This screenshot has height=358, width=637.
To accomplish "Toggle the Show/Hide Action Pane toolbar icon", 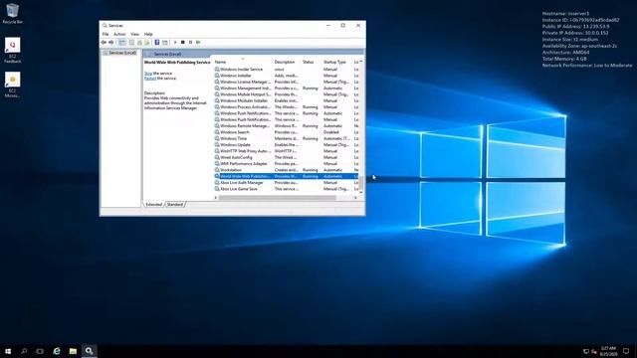I will point(164,42).
